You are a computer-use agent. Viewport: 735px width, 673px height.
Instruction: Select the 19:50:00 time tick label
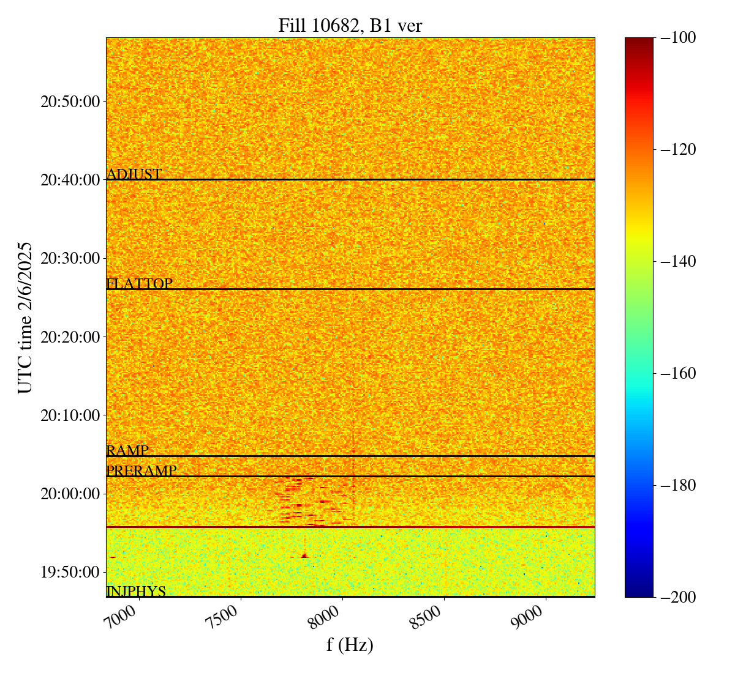70,573
